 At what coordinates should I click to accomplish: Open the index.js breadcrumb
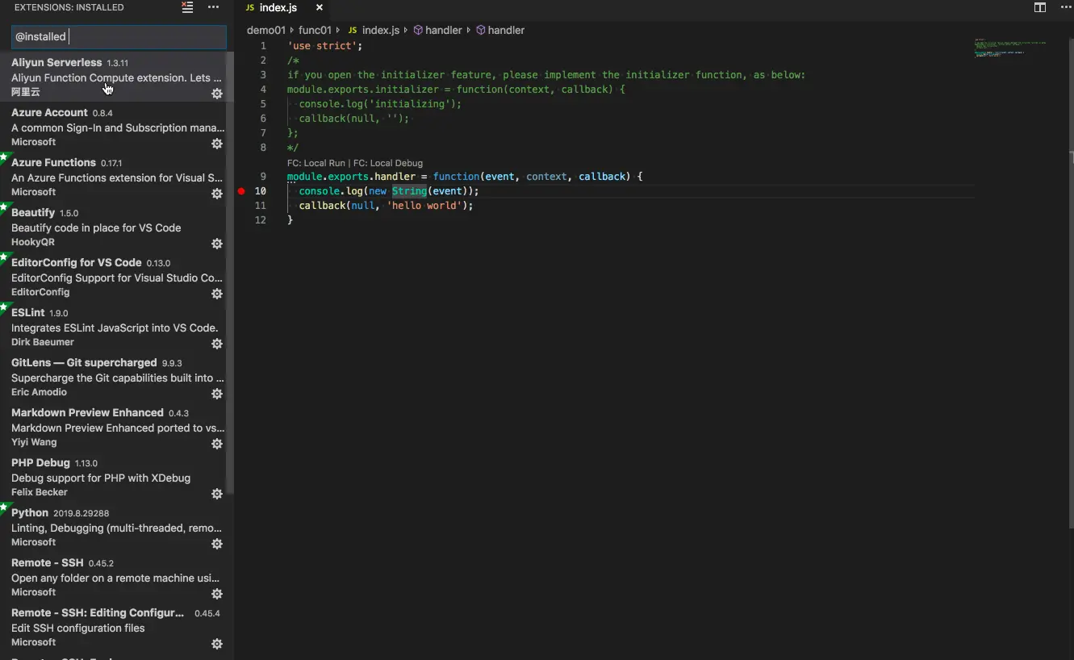(374, 30)
